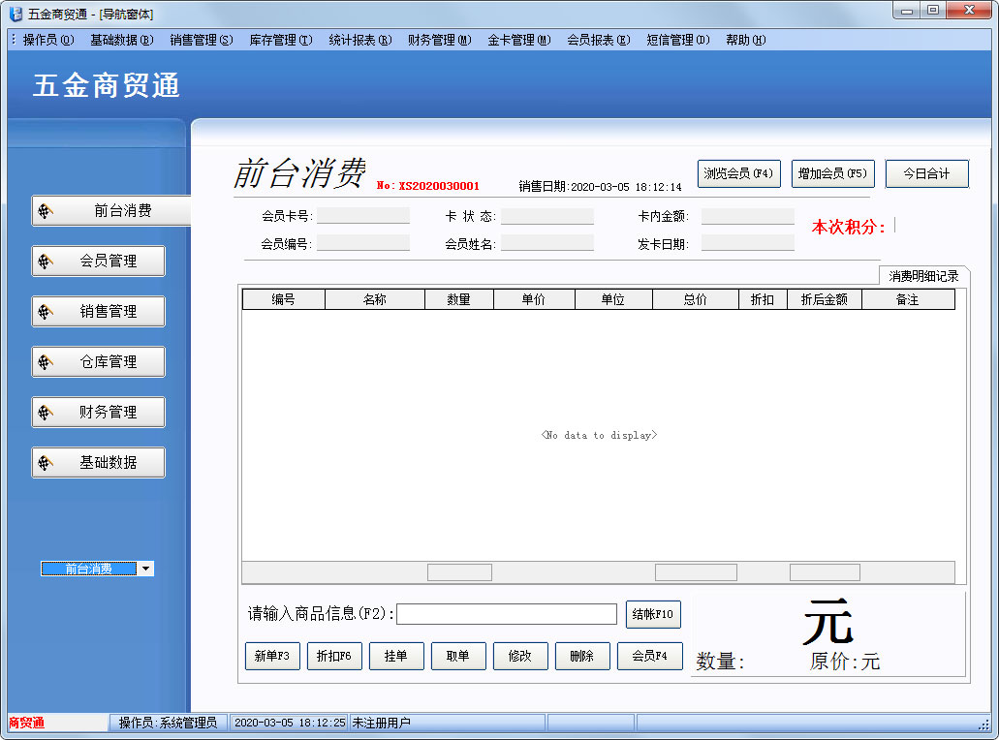Click the 修改 edit button

click(x=520, y=656)
